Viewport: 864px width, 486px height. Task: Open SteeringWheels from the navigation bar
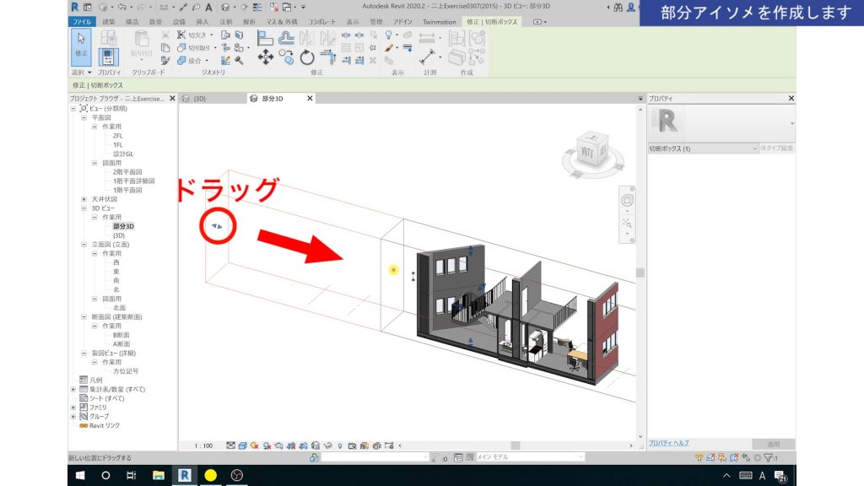click(x=626, y=198)
